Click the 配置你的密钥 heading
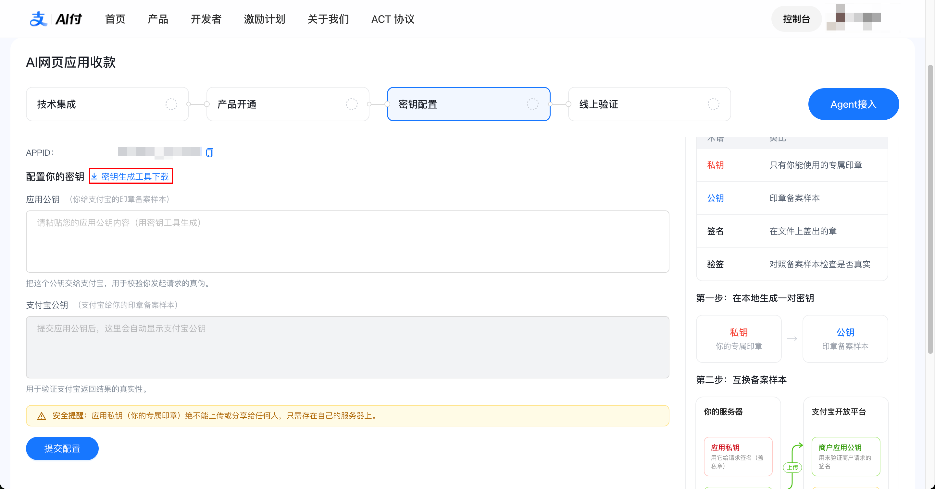Screen dimensions: 935x489 point(55,176)
